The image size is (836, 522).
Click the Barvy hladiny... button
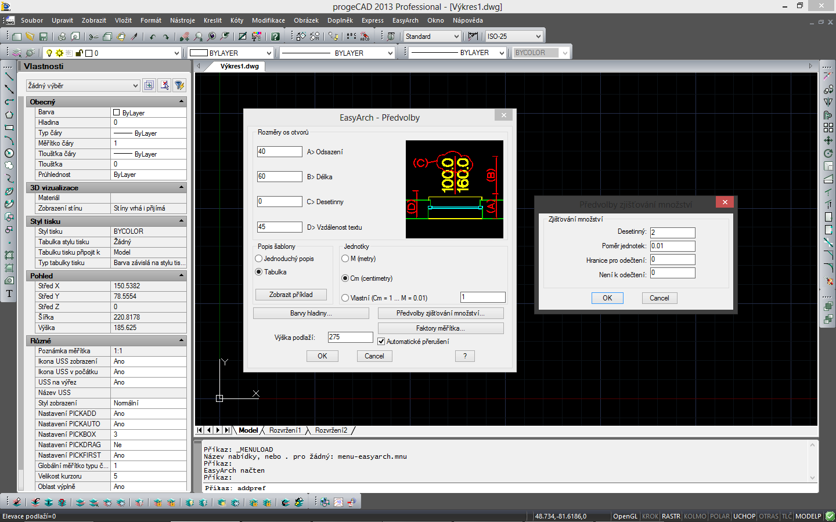click(311, 313)
